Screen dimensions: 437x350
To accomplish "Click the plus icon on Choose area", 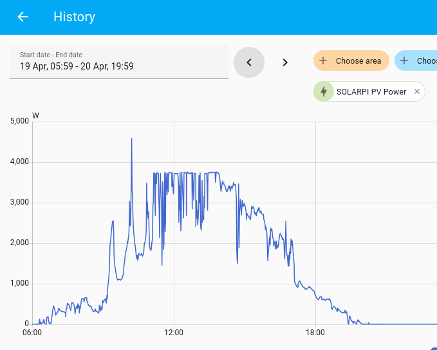I will coord(323,60).
